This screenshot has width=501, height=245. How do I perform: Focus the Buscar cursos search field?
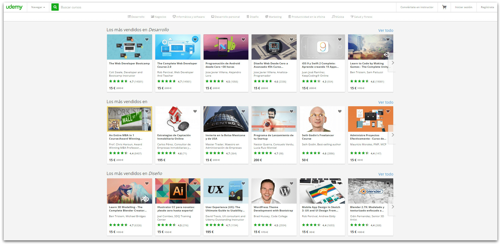click(x=227, y=7)
